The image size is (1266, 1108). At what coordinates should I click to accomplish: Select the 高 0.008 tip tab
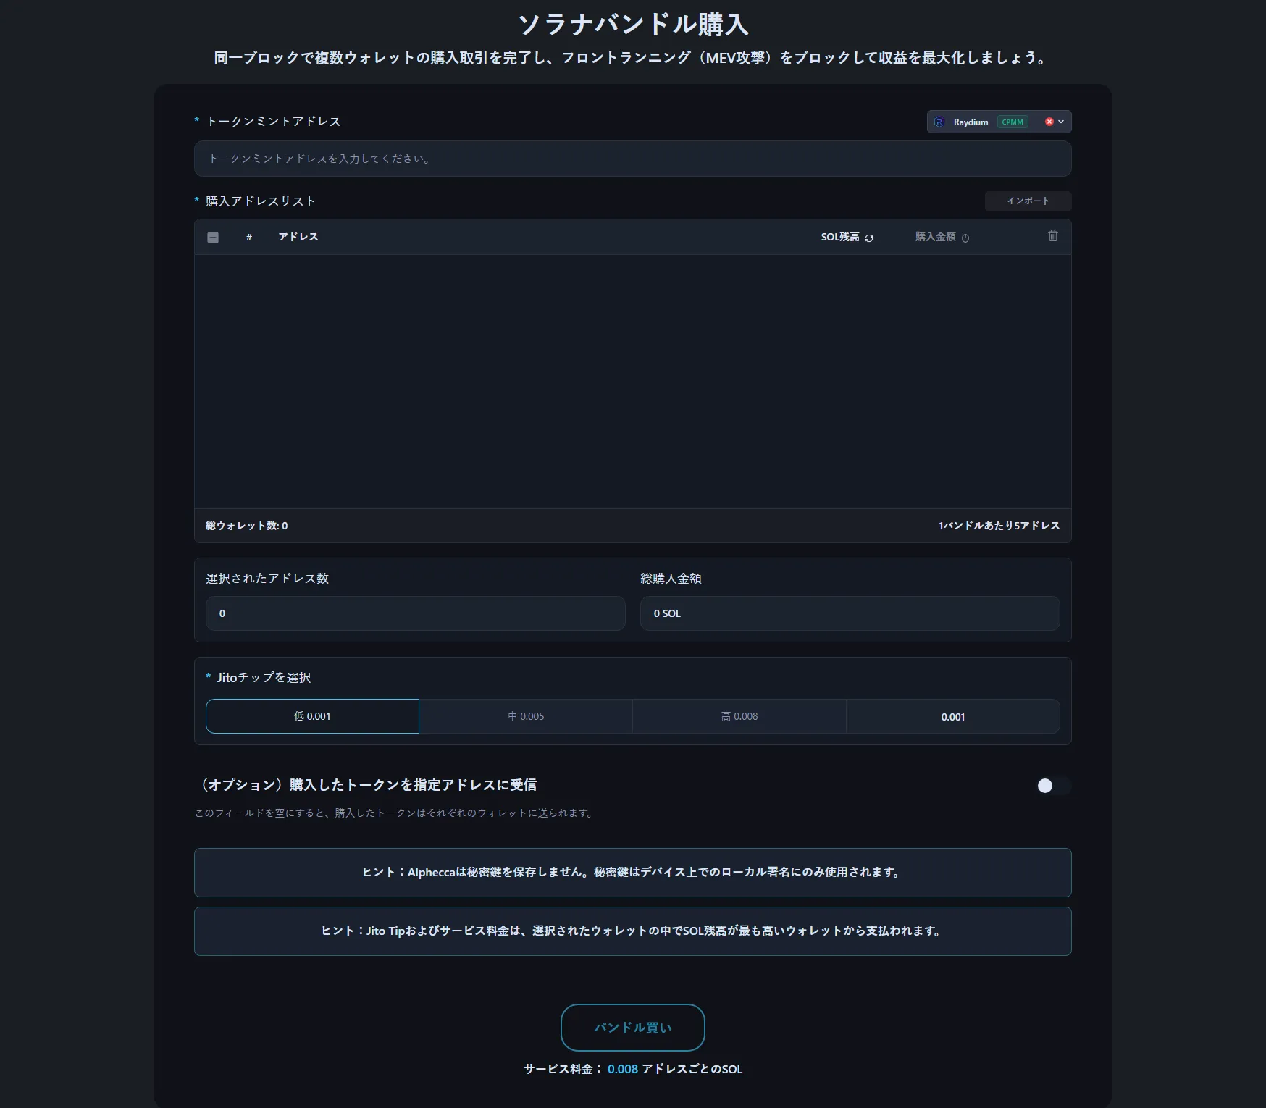(739, 716)
